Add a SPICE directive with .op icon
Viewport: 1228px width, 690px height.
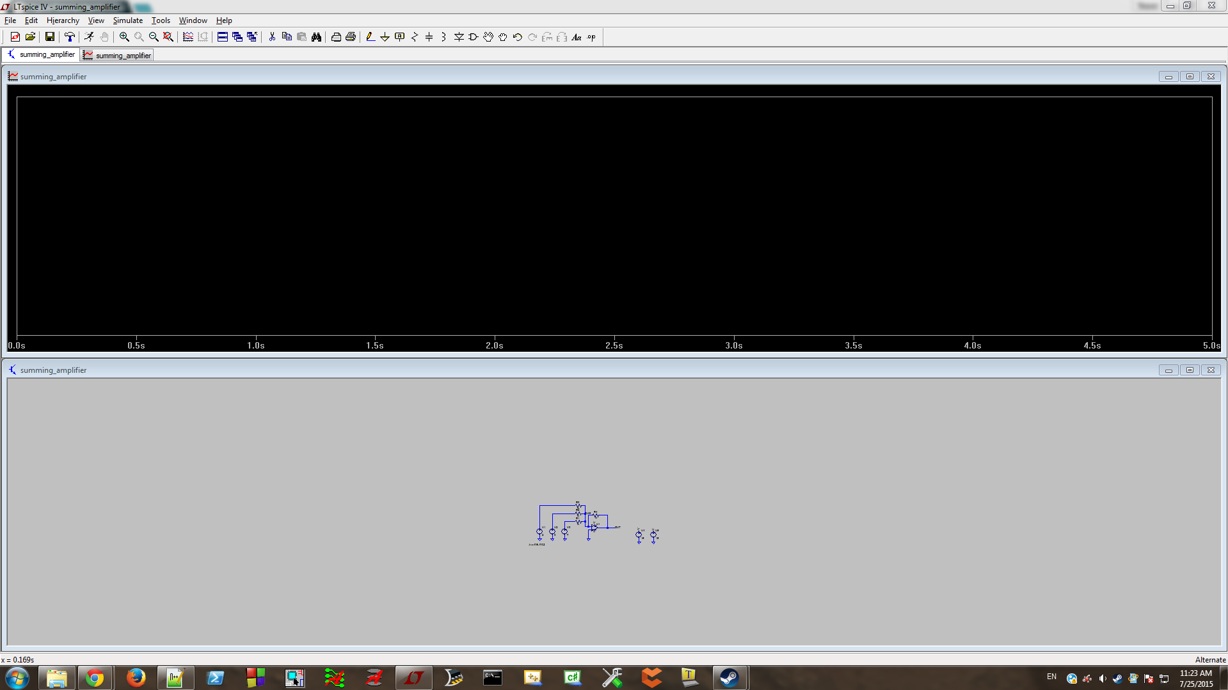(x=591, y=36)
